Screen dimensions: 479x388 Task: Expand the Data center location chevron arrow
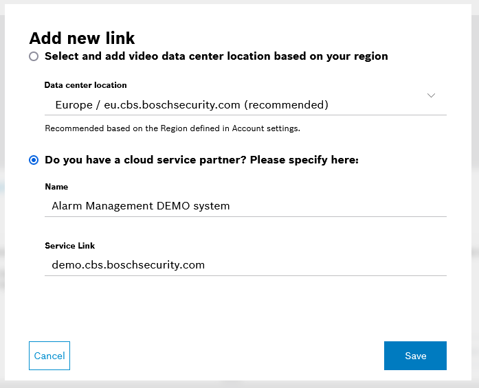pyautogui.click(x=431, y=95)
